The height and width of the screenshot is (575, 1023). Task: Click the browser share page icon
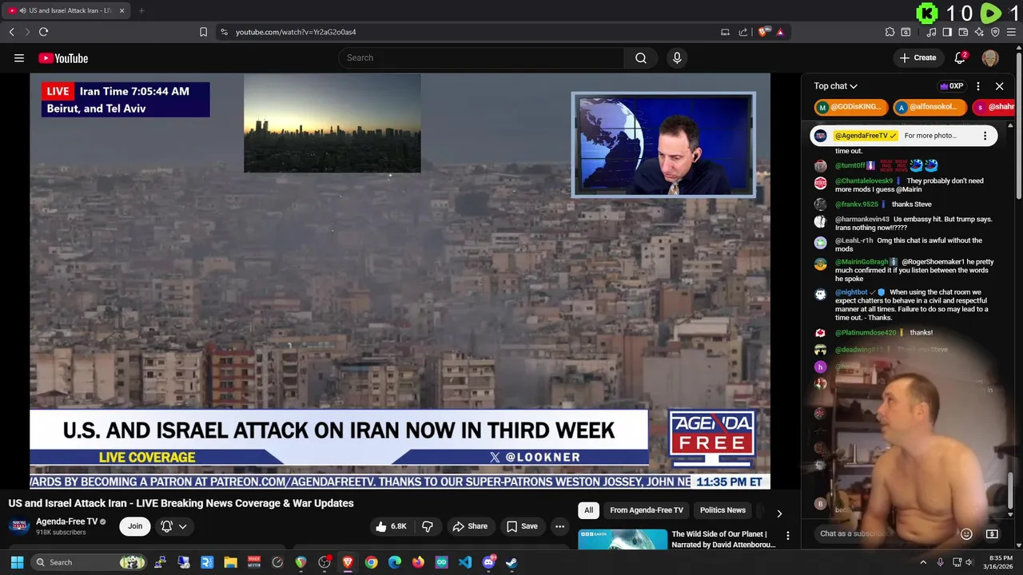743,32
